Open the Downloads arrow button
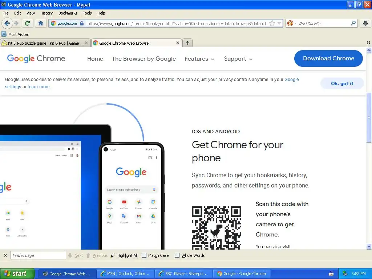Image resolution: width=372 pixels, height=279 pixels. pos(365,23)
